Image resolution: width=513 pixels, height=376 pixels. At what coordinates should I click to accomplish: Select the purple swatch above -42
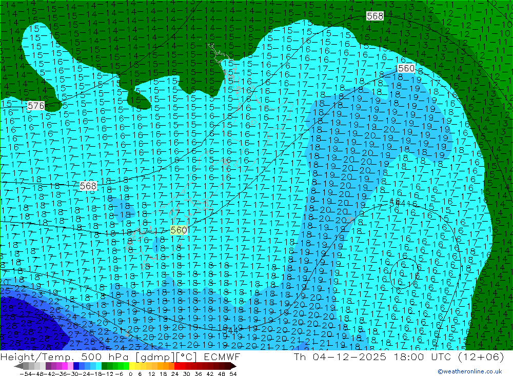(49, 366)
